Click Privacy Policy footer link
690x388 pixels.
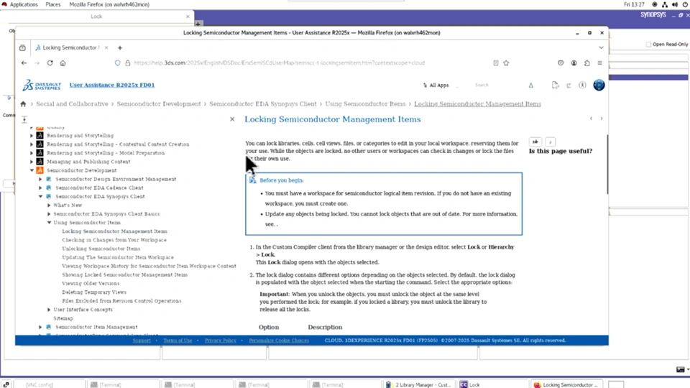(x=221, y=341)
